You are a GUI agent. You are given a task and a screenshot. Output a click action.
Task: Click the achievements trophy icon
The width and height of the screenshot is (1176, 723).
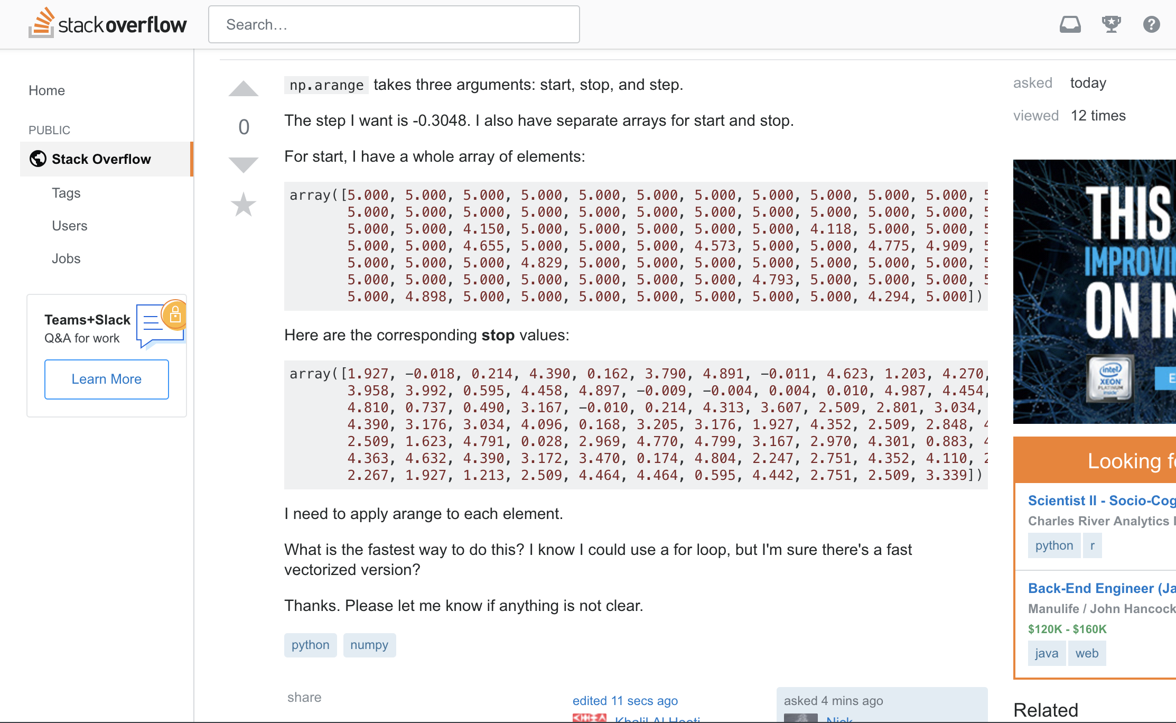1112,23
